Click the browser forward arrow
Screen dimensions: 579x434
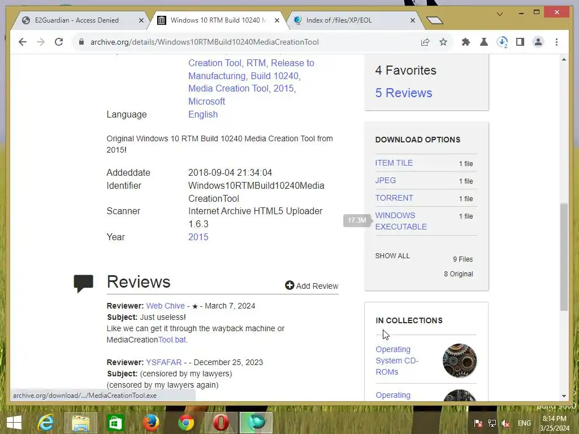point(41,42)
